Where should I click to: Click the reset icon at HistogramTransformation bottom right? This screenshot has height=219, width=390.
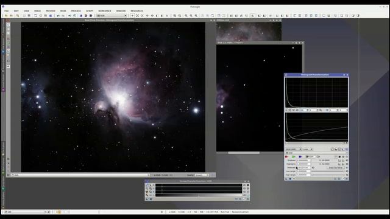click(x=347, y=179)
